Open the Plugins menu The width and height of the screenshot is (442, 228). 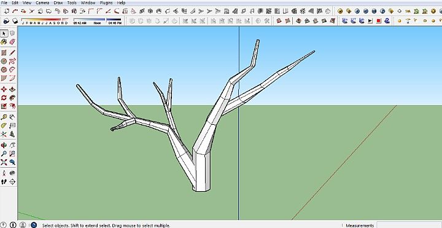(106, 2)
